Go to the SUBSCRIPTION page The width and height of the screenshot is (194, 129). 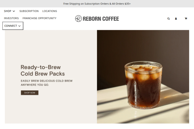pos(29,11)
